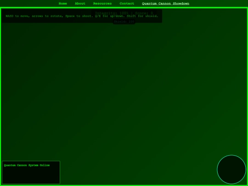Click the Integrity and Score readout
The height and width of the screenshot is (186, 248).
(x=124, y=13)
